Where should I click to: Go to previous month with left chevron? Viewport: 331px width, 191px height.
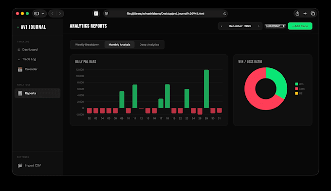[x=221, y=26]
